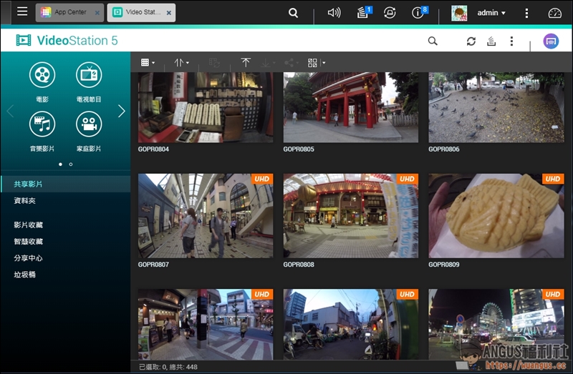Open the TV Shows (電視節目) category
Image resolution: width=573 pixels, height=374 pixels.
[89, 74]
